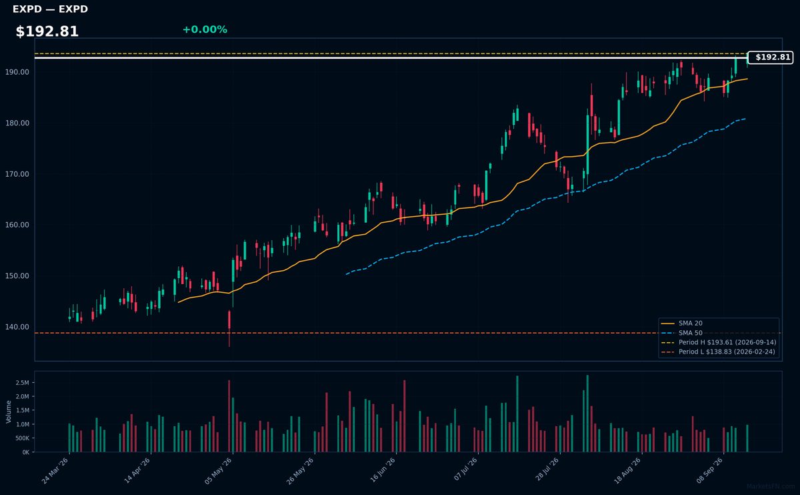This screenshot has height=495, width=800.
Task: Click the 1.5M volume axis label
Action: (23, 411)
